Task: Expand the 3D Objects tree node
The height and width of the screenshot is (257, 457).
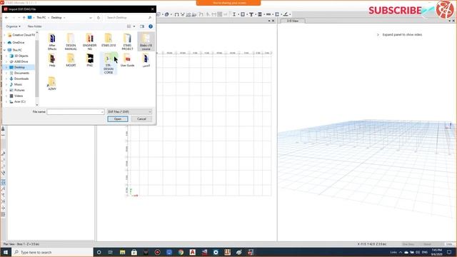Action: coord(6,56)
